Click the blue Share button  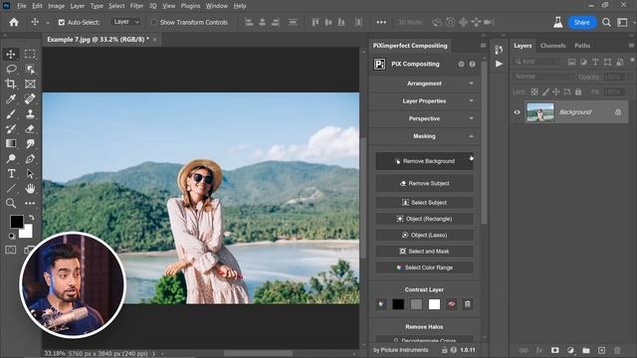pos(581,22)
